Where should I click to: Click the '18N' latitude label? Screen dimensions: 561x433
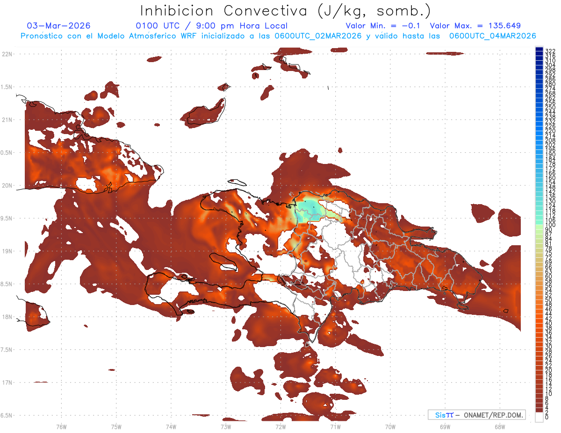click(7, 317)
